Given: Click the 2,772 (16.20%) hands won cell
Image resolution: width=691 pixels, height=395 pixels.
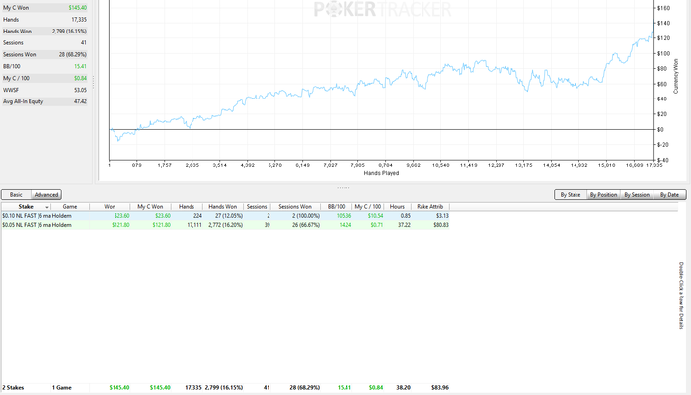Looking at the screenshot, I should click(226, 225).
